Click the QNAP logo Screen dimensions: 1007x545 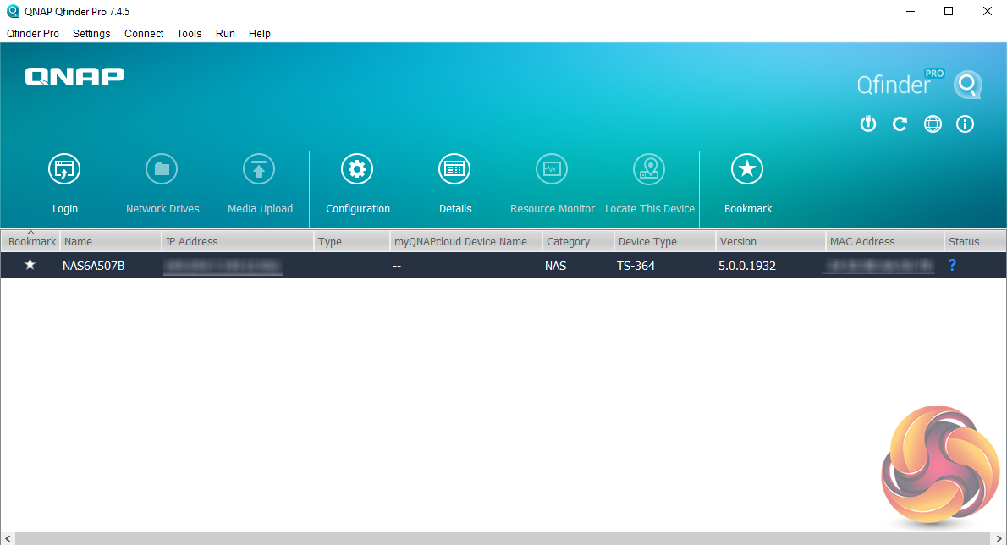74,76
